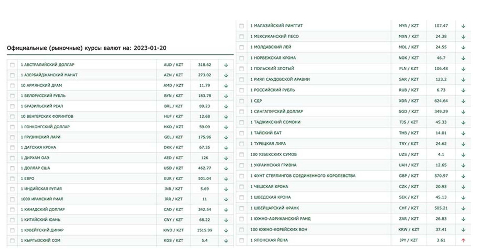Enable the 1 ЯПОНСКАЯ ЙЕНА checkbox
This screenshot has height=252, width=488.
pyautogui.click(x=241, y=241)
